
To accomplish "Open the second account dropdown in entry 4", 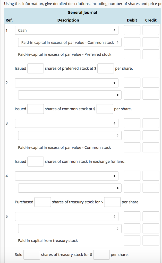I will tap(70, 188).
